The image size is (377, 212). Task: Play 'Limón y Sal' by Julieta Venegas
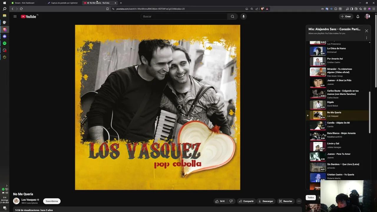(337, 146)
